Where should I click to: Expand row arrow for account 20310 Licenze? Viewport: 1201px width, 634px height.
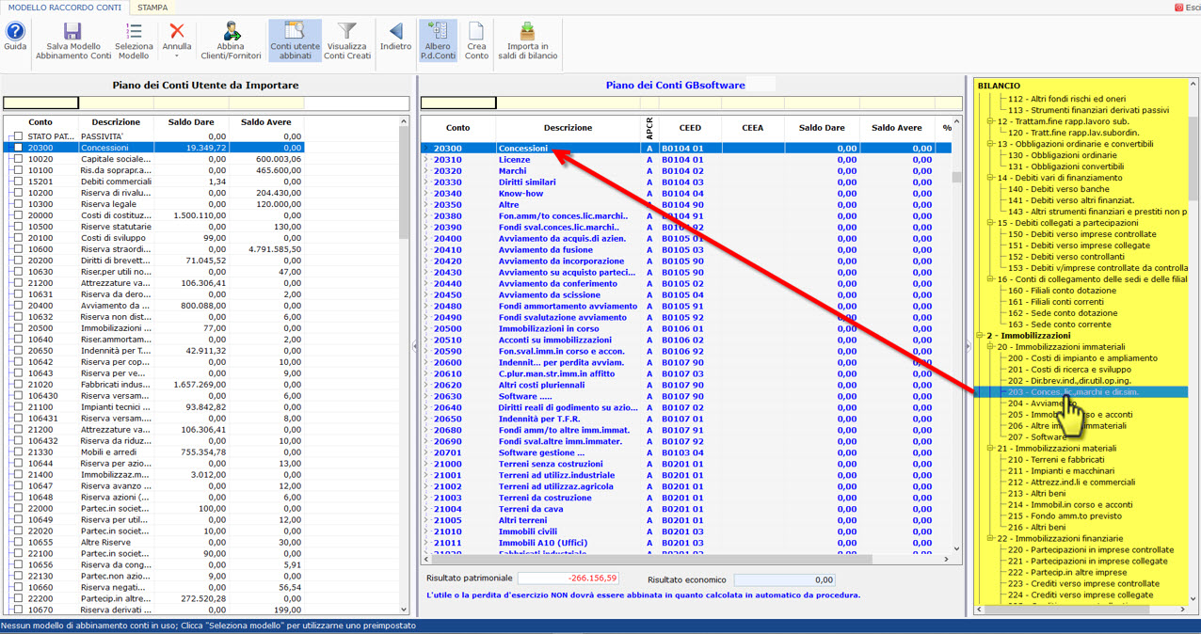tap(426, 160)
